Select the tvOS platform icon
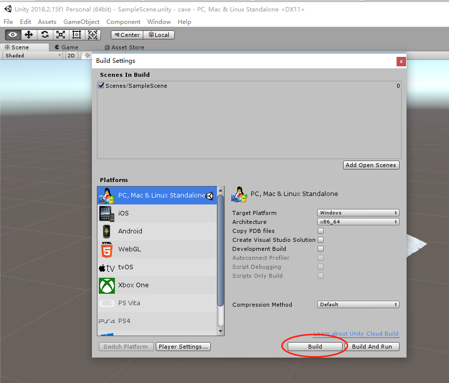 107,268
